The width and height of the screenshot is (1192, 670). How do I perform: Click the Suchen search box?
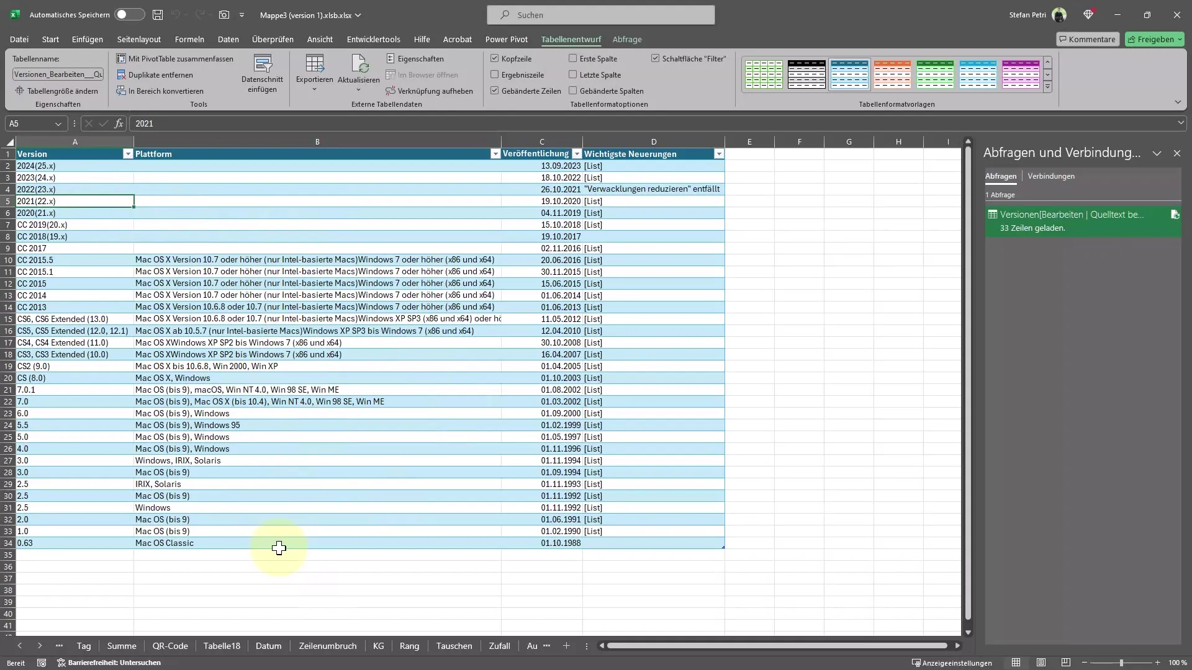(600, 15)
